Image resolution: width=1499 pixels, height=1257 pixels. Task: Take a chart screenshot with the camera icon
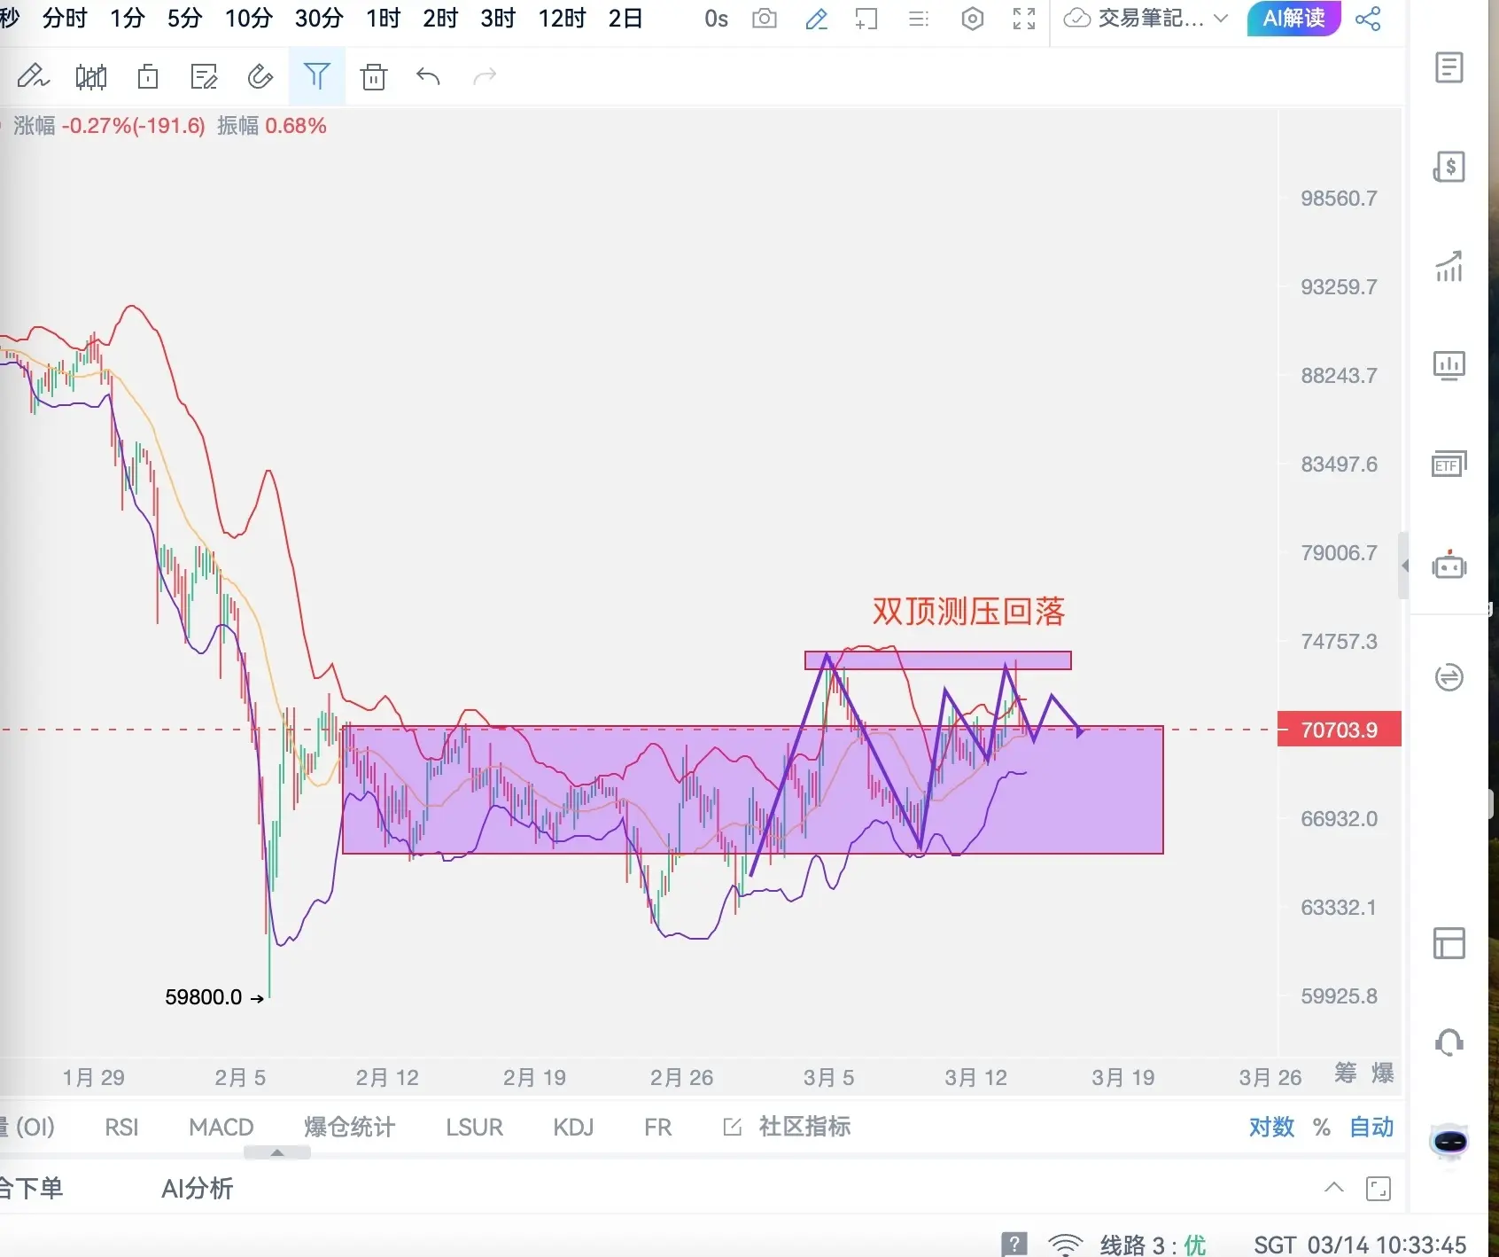point(764,19)
